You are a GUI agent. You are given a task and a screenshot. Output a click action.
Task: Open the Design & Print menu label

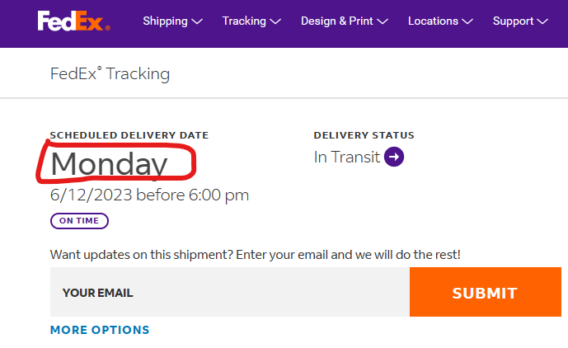pyautogui.click(x=336, y=21)
